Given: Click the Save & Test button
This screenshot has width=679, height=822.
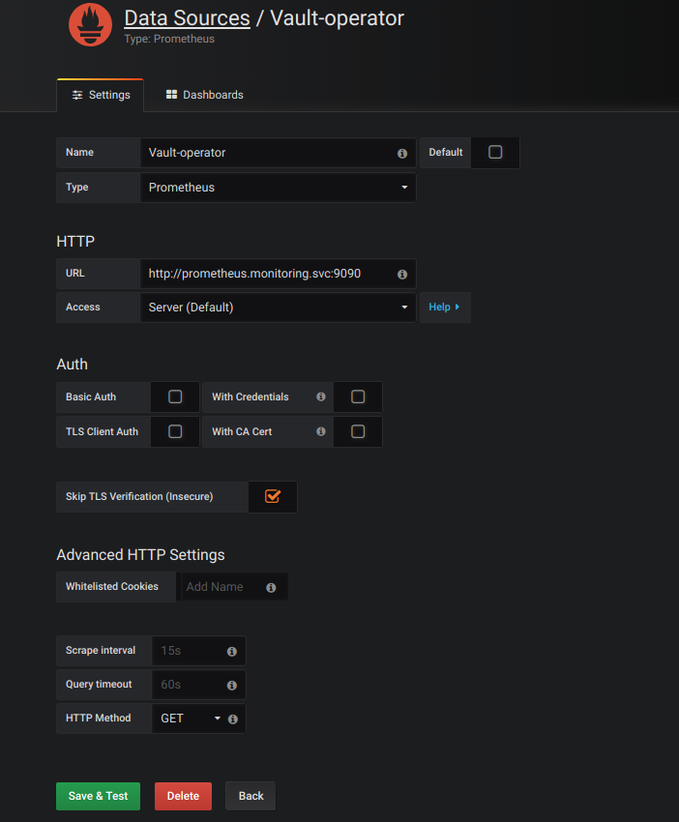Looking at the screenshot, I should click(98, 796).
